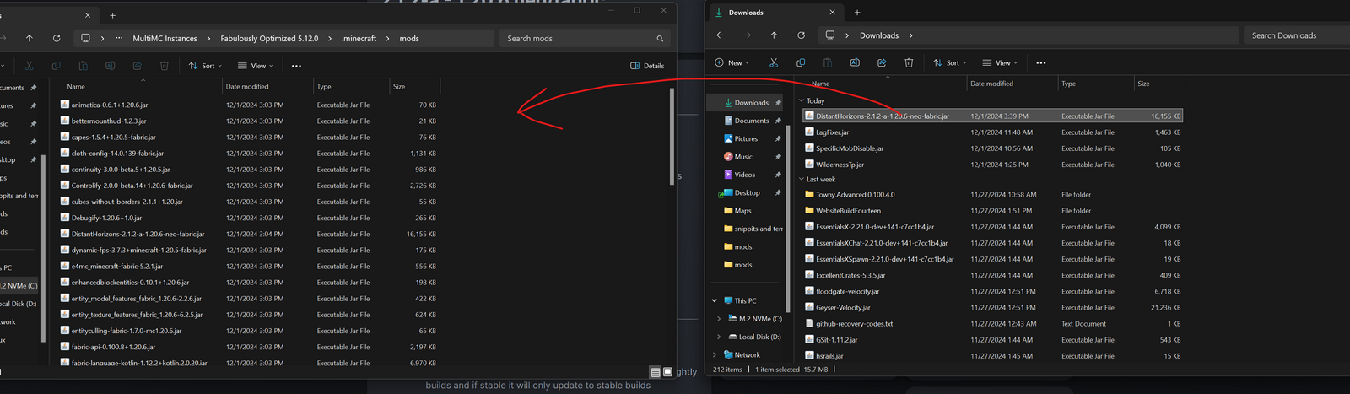The width and height of the screenshot is (1350, 394).
Task: Switch mods window to details view toggle
Action: pos(656,372)
